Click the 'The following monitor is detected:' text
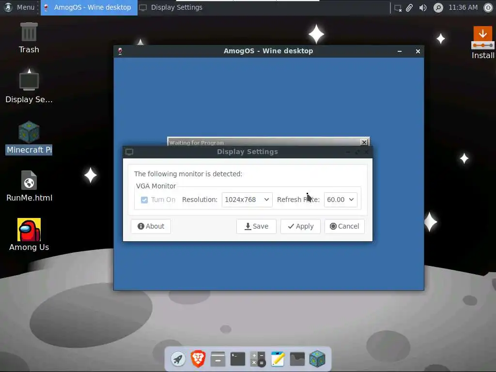Image resolution: width=496 pixels, height=372 pixels. (x=188, y=174)
